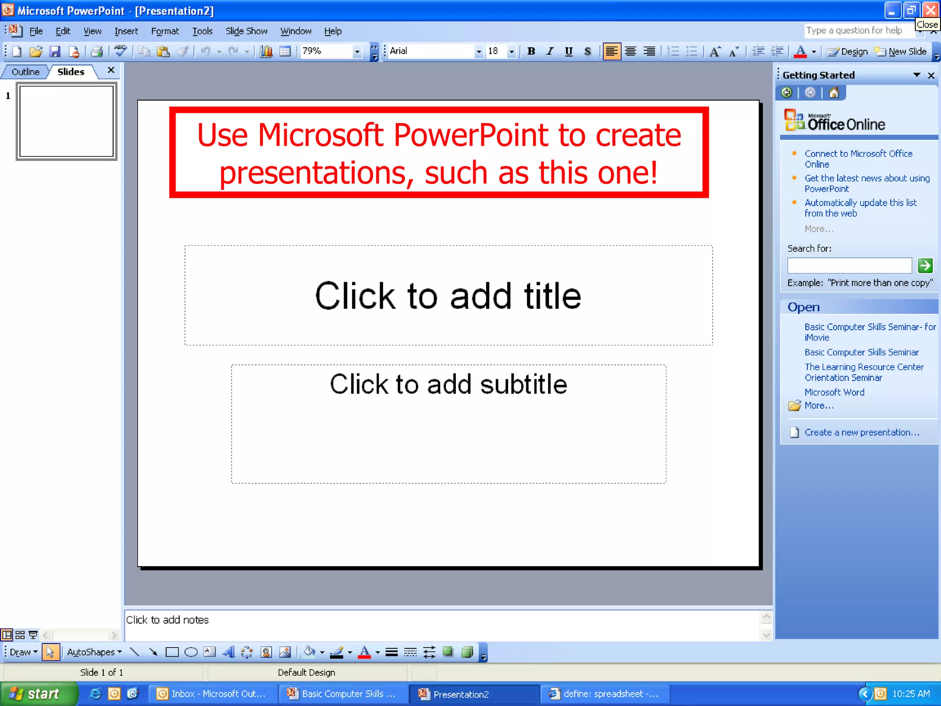Open the Line Color dropdown arrow
Screen dimensions: 941x706
(350, 652)
